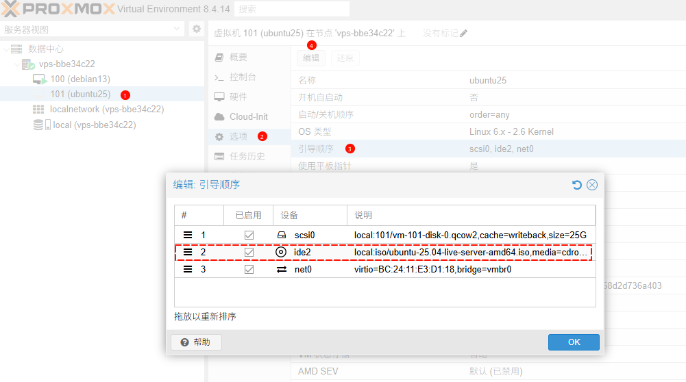Image resolution: width=686 pixels, height=382 pixels.
Task: Click the Proxmox logo in the header
Action: tap(58, 9)
